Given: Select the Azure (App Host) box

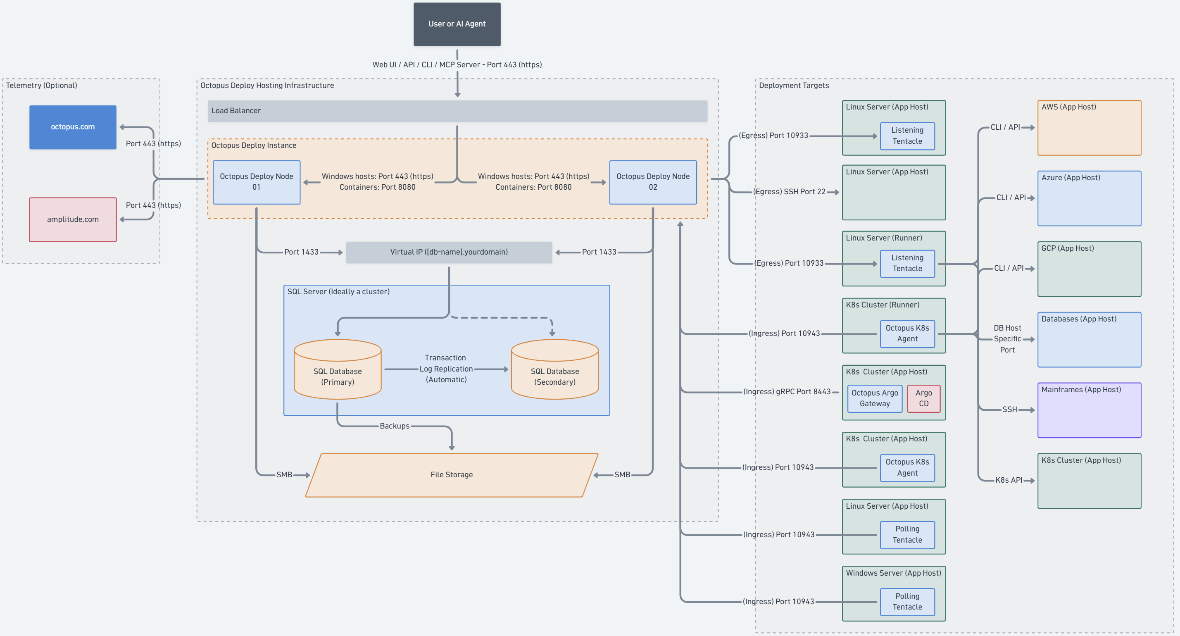Looking at the screenshot, I should 1089,198.
